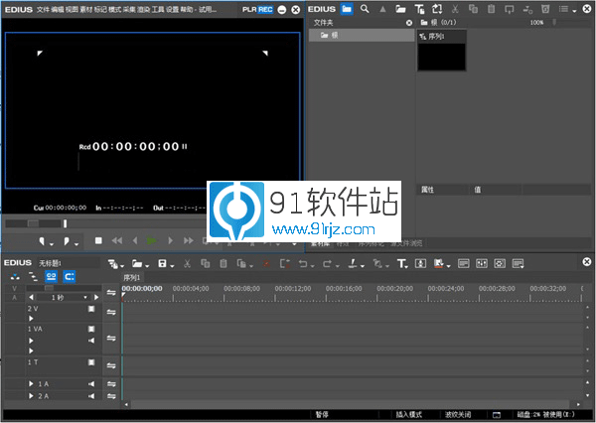Image resolution: width=596 pixels, height=423 pixels.
Task: Click the save project floppy icon
Action: point(161,263)
